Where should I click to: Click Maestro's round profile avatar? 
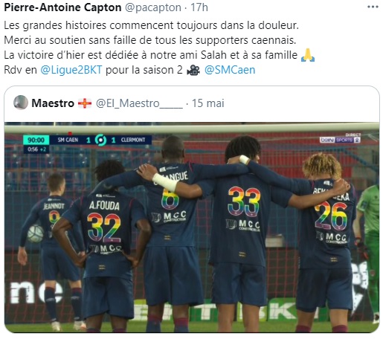21,103
